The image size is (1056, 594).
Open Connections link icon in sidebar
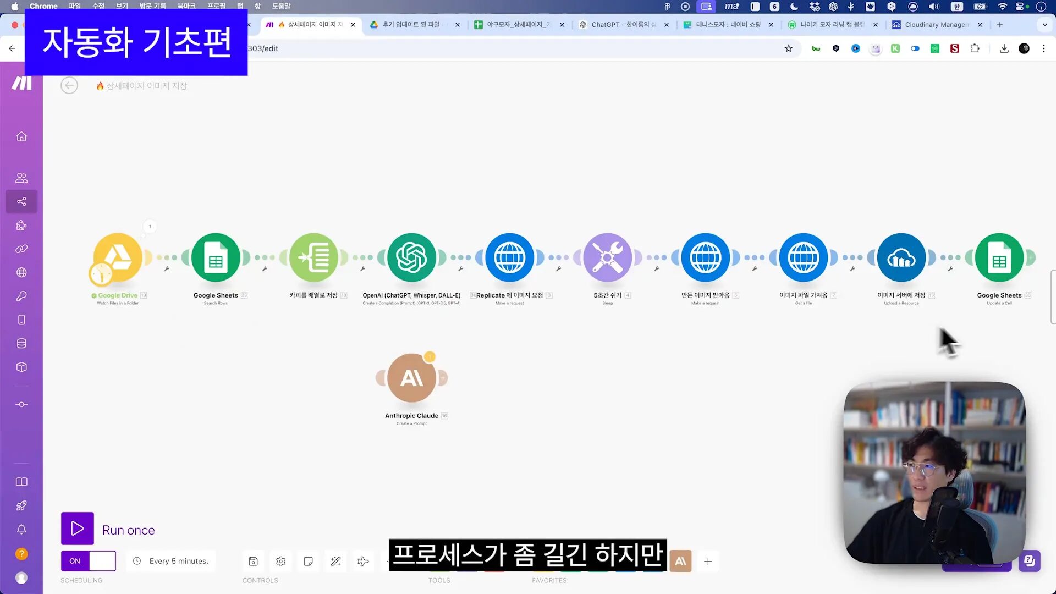point(21,249)
